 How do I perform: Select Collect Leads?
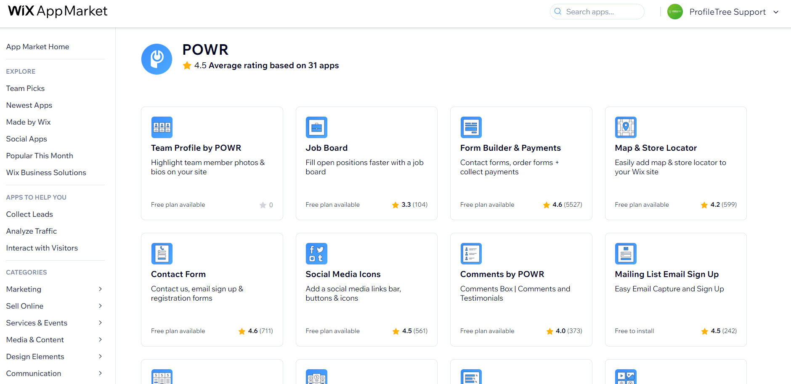coord(29,214)
